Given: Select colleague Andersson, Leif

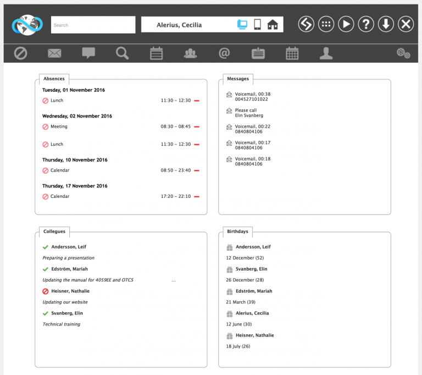Looking at the screenshot, I should [x=69, y=247].
